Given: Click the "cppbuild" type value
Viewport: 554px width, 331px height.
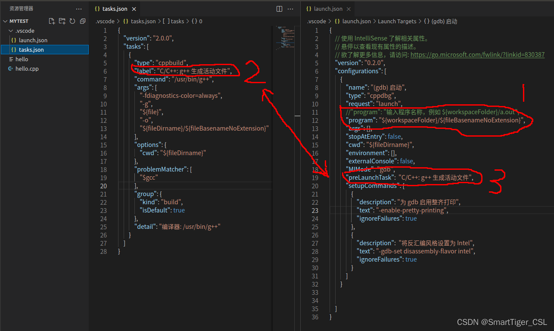Looking at the screenshot, I should point(172,63).
